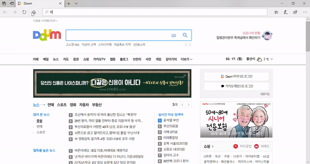Log in with Daum ID button
Screen dimensions: 310x164
point(236,76)
